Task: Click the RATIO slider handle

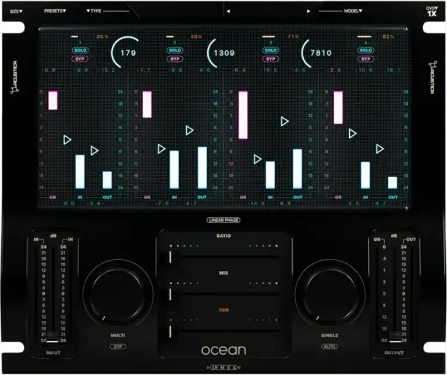Action: (170, 257)
